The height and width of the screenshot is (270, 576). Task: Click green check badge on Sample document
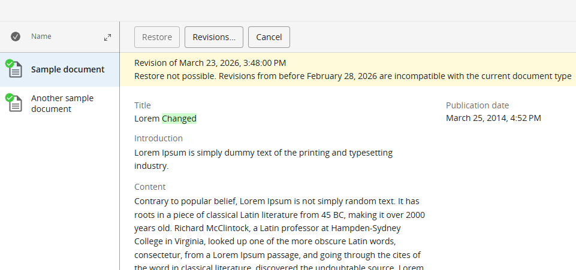(9, 63)
